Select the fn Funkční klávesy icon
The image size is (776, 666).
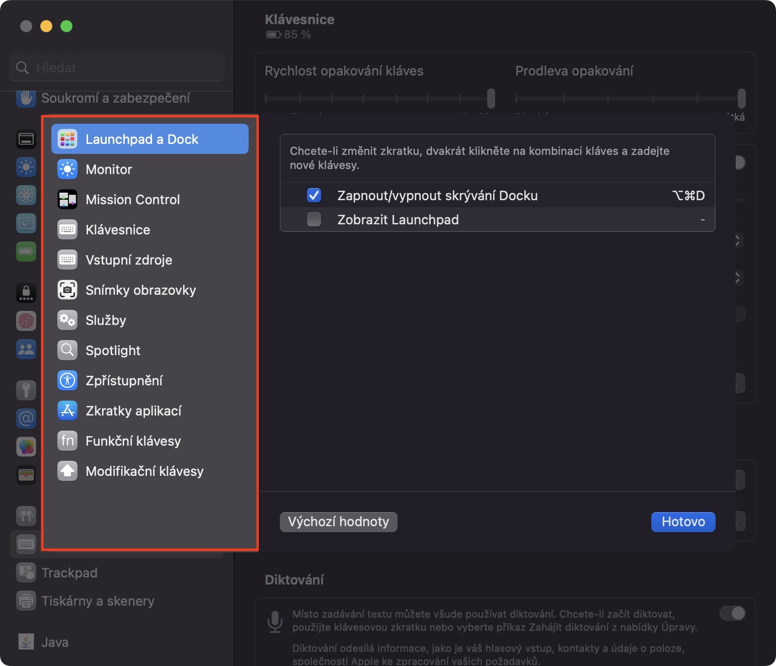[67, 441]
